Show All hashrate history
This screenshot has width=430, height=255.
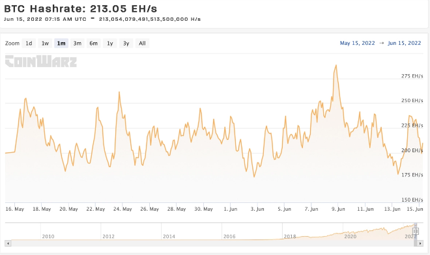[142, 44]
